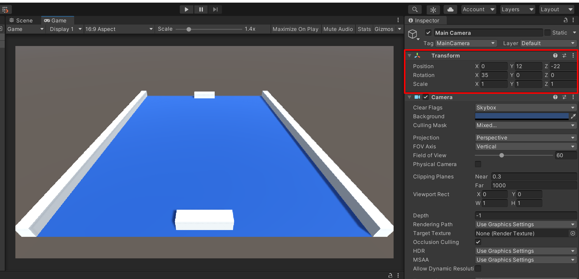579x279 pixels.
Task: Open Game view more options menu
Action: point(398,20)
